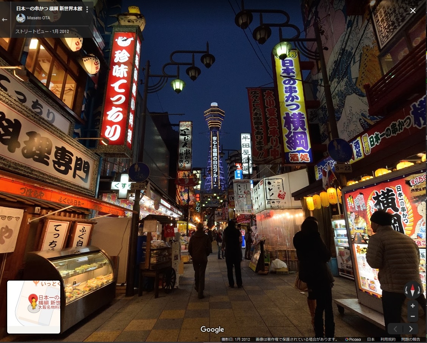Rotate the view clockwise using the compass's right arrow
427x343 pixels.
click(x=419, y=290)
